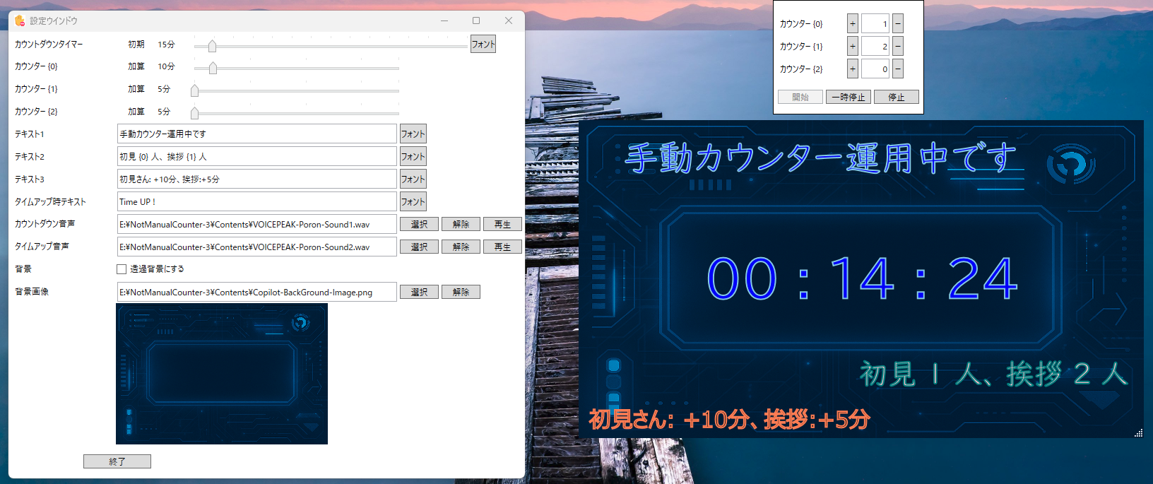Clear the background image using 解除
Viewport: 1153px width, 484px height.
point(461,293)
